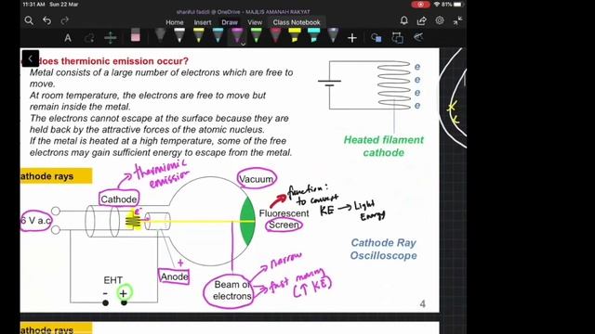The width and height of the screenshot is (595, 334).
Task: Click 'Cathode Ray Oscilloscope' caption
Action: click(x=383, y=250)
